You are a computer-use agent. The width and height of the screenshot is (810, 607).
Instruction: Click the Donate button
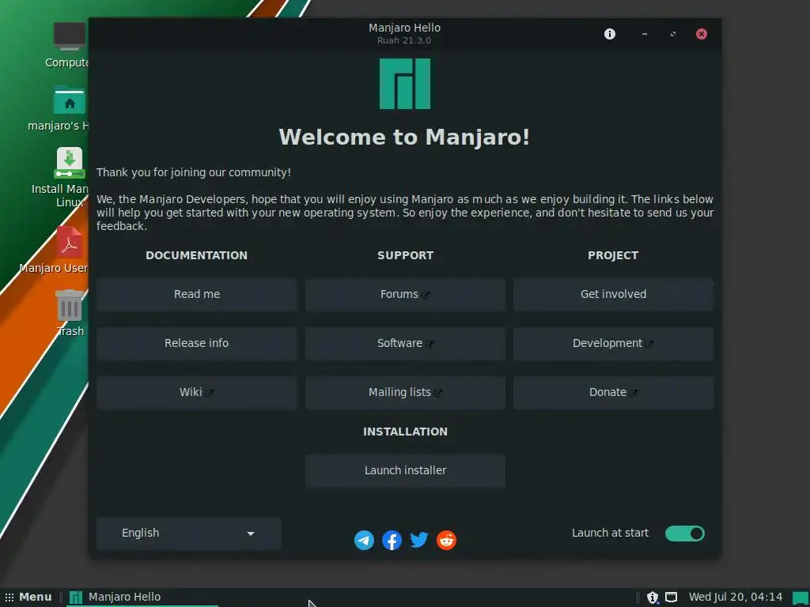613,392
